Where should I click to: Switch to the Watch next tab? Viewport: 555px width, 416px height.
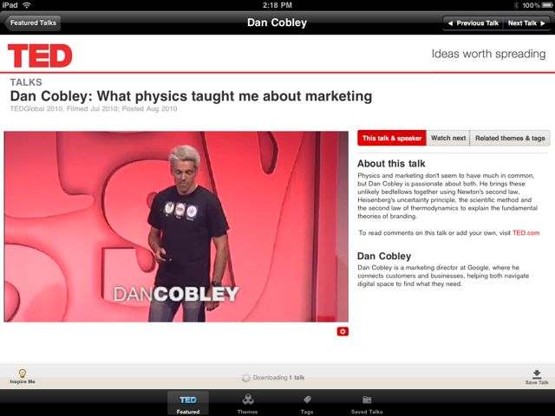[448, 138]
